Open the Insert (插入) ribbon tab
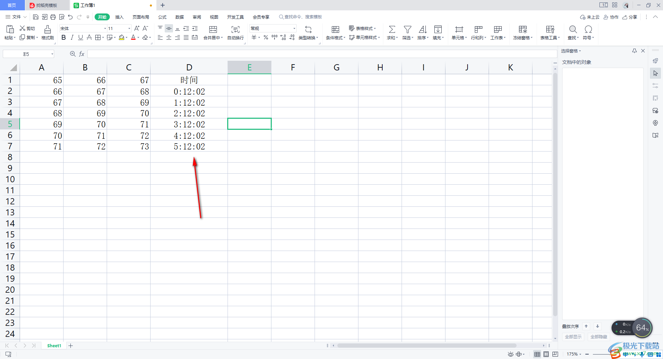Viewport: 663px width, 359px height. [119, 17]
